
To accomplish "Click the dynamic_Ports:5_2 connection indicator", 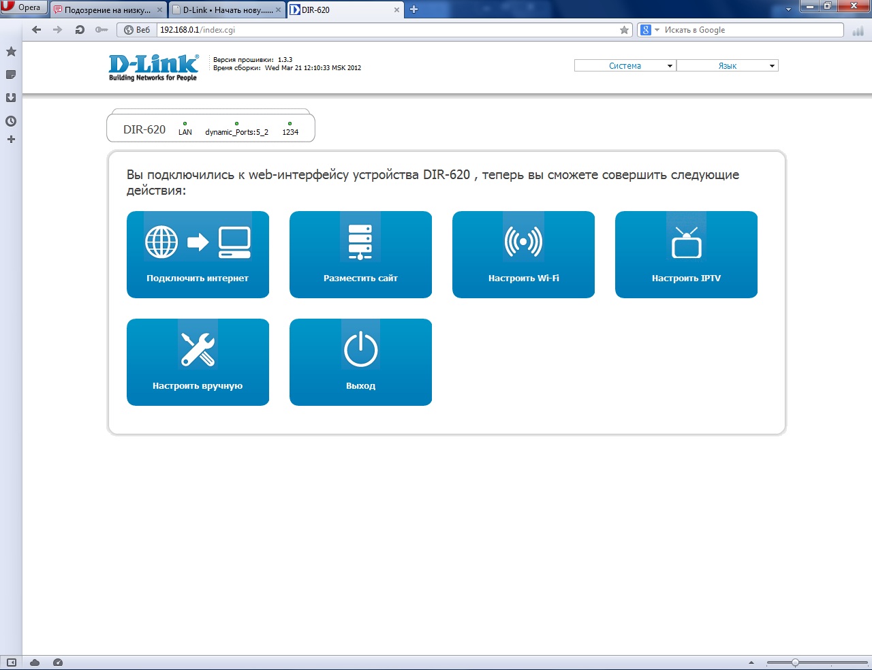I will click(x=236, y=129).
